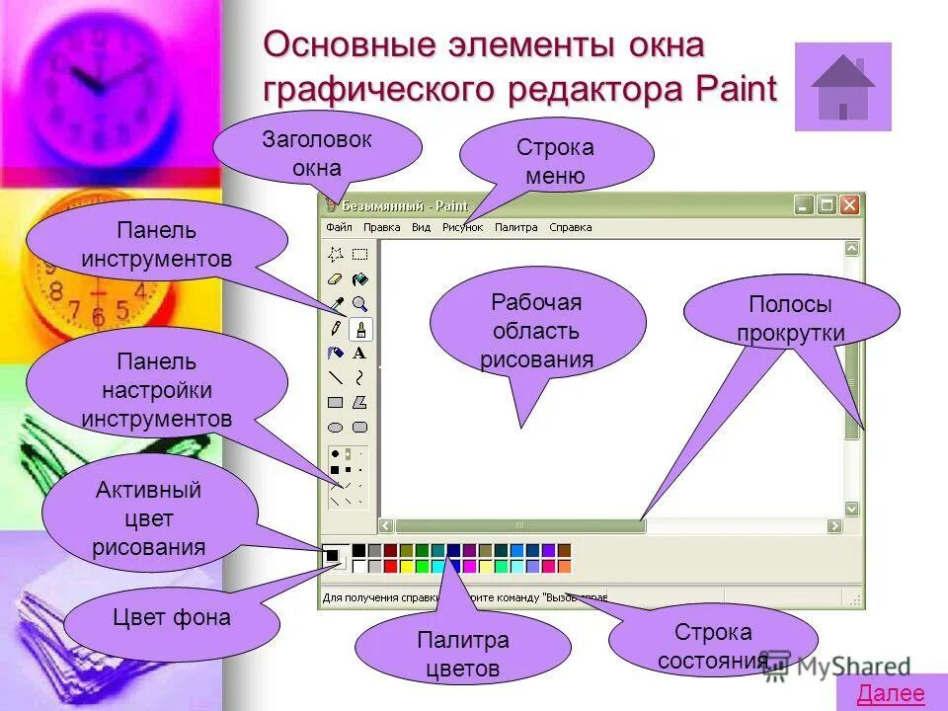Select the Curve tool
The image size is (948, 711).
[360, 377]
